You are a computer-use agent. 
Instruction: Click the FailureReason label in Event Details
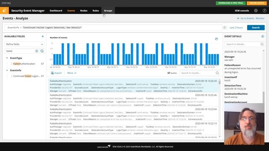pos(232,65)
